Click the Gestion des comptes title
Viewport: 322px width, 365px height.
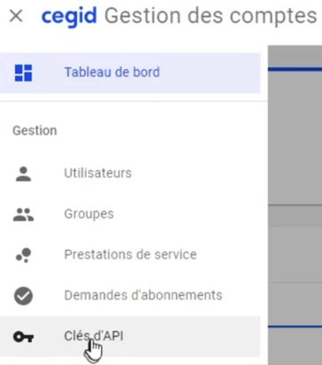(x=211, y=16)
